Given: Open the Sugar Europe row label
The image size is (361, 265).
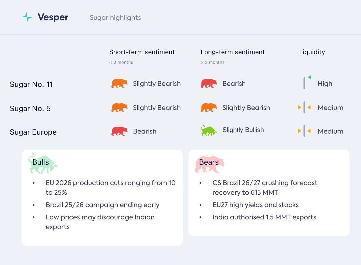Looking at the screenshot, I should coord(33,132).
